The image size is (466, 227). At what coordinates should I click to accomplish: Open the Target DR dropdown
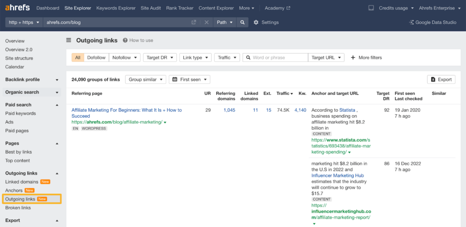(x=160, y=57)
